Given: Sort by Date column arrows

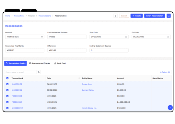Looking at the screenshot, I should click(x=79, y=78).
